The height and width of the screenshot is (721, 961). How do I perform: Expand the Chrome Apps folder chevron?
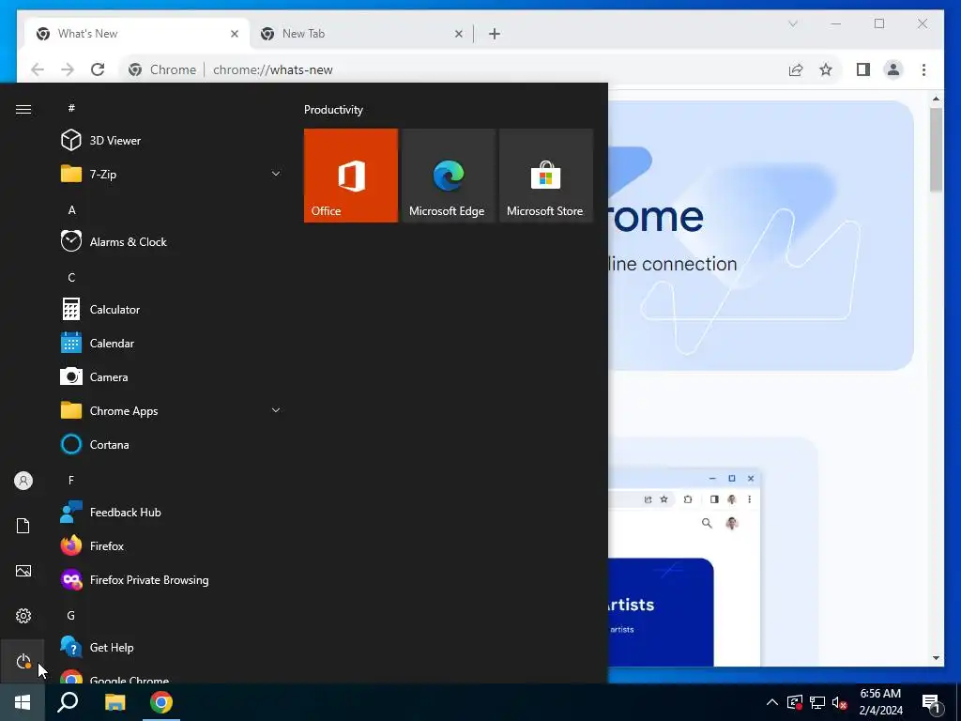(276, 410)
